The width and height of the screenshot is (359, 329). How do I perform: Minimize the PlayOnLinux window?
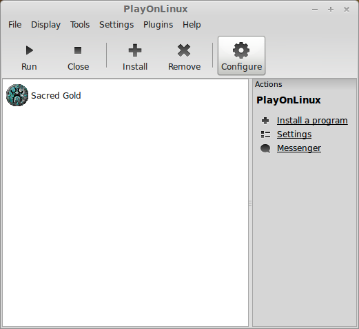315,10
